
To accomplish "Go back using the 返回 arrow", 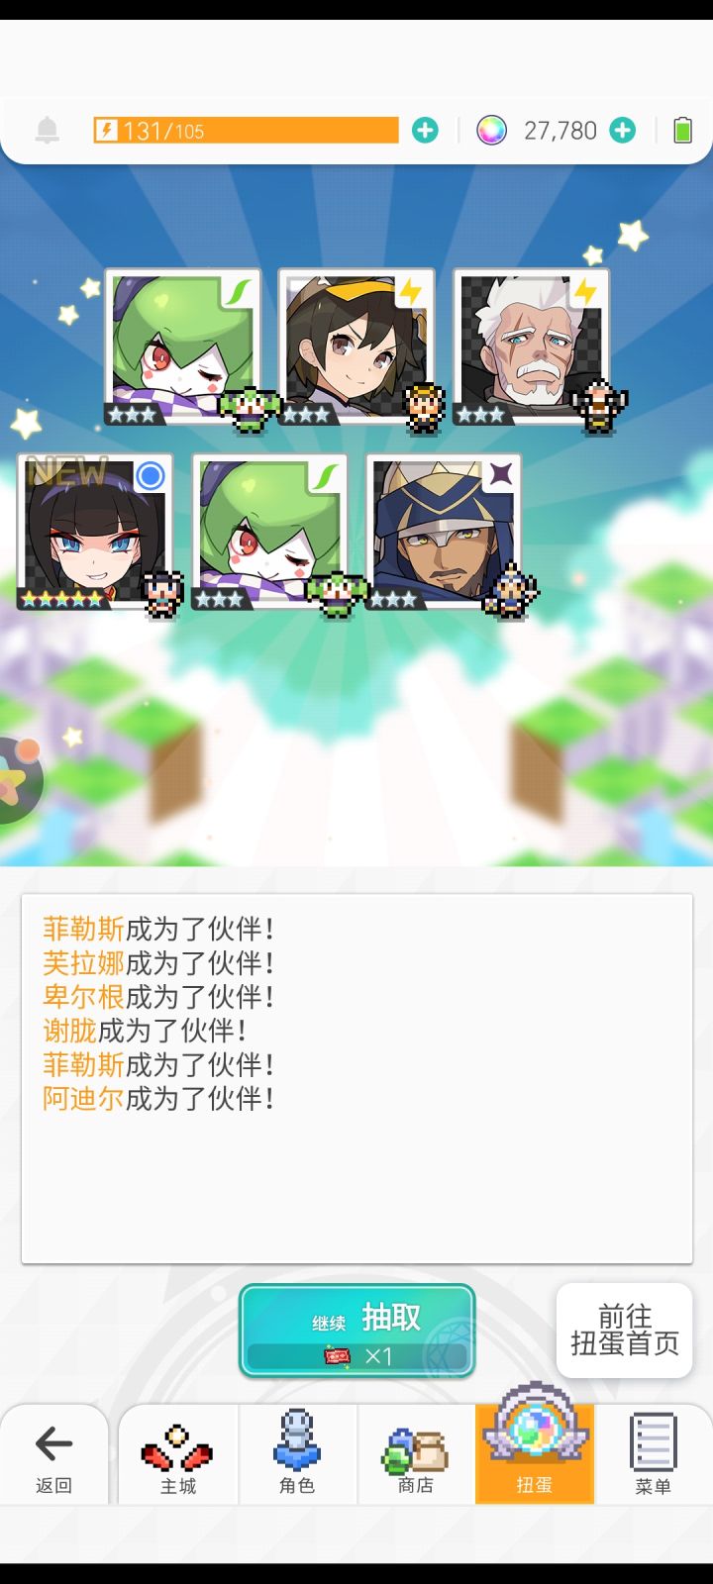I will (x=53, y=1457).
